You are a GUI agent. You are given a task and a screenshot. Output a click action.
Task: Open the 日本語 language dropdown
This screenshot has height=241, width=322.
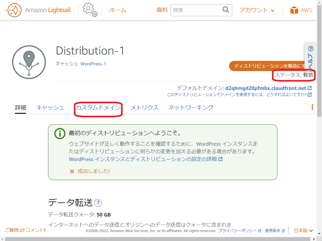[x=303, y=230]
